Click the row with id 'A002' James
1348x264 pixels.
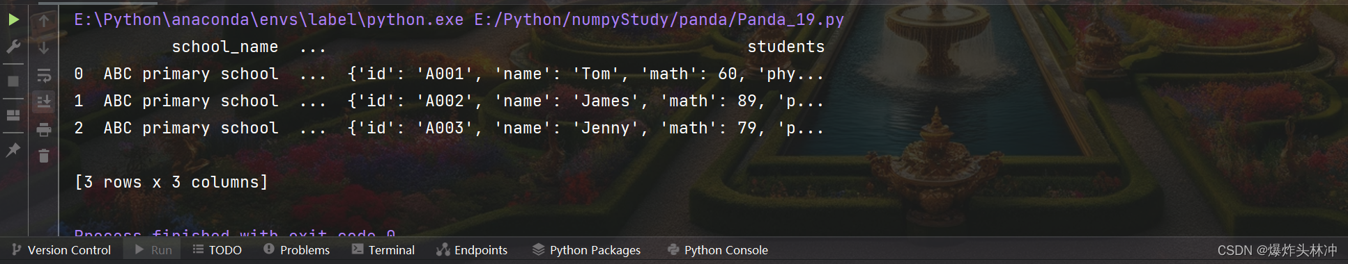click(449, 101)
